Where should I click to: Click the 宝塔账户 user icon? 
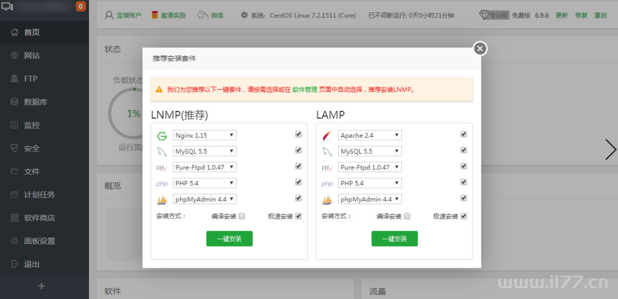(x=109, y=15)
